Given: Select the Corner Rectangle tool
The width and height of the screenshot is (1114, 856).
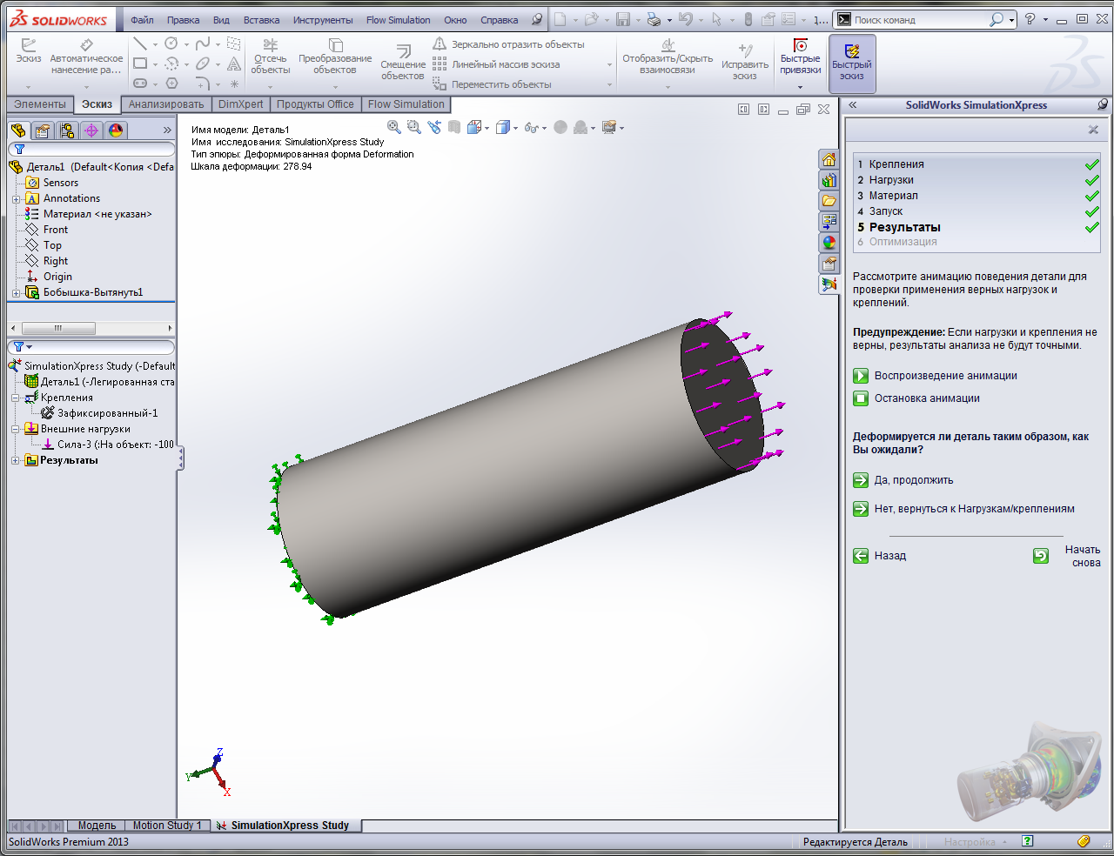Looking at the screenshot, I should click(x=140, y=64).
